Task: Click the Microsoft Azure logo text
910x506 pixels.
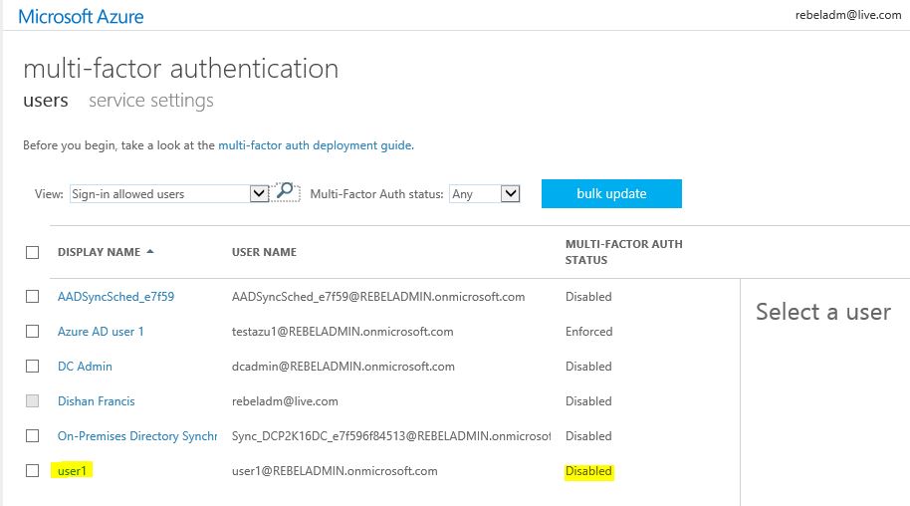Action: pos(81,16)
